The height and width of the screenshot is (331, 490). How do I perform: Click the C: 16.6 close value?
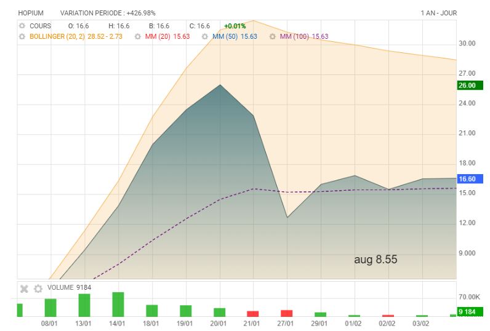click(199, 26)
